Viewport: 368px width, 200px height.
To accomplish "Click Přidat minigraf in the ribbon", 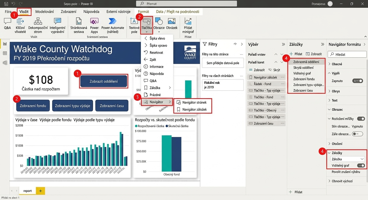I will [x=188, y=26].
